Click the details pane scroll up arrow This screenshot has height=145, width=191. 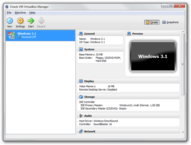pyautogui.click(x=183, y=32)
